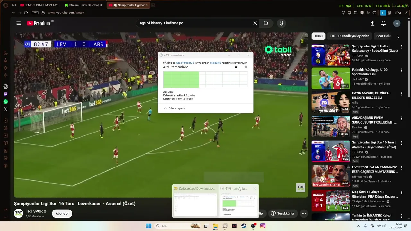This screenshot has height=231, width=411.
Task: Open options for Futbolda %0 Saygı video
Action: (401, 70)
